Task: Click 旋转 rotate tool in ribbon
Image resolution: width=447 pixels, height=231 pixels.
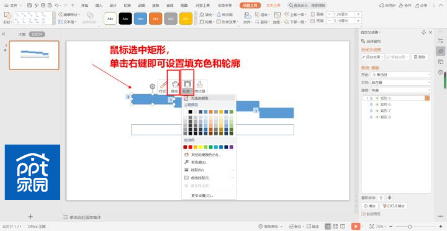Action: [262, 22]
